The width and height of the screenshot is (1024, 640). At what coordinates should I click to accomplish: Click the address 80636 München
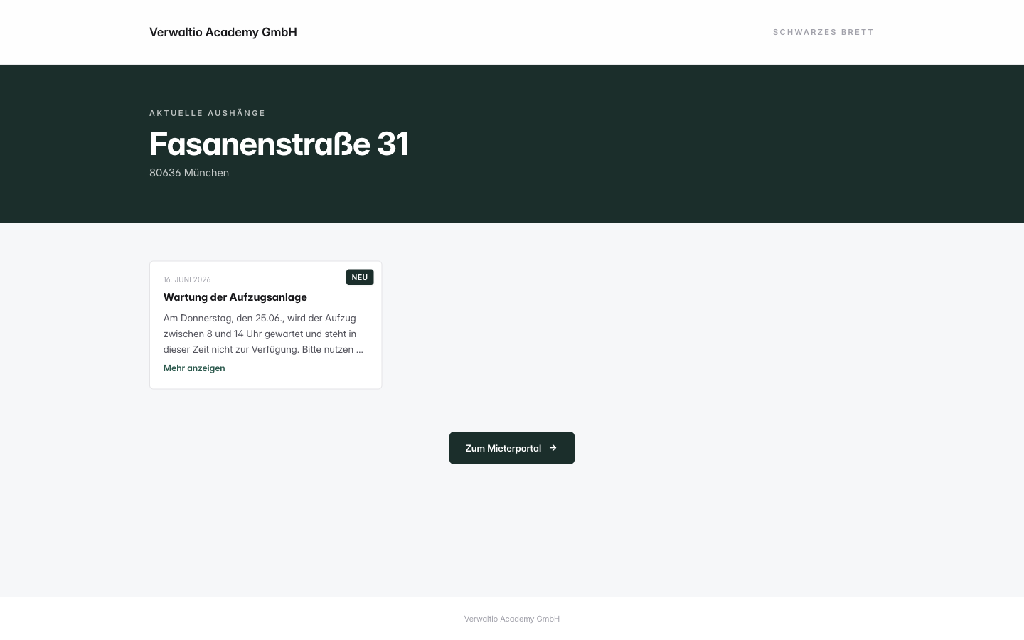189,173
